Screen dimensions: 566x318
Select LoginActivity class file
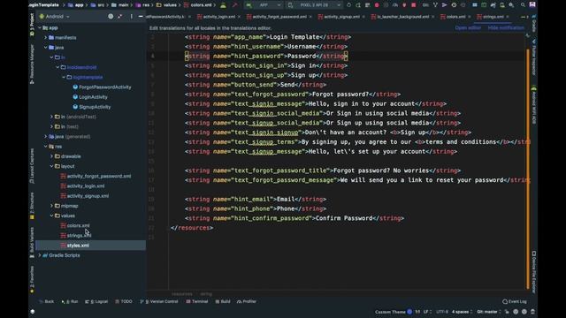coord(90,97)
